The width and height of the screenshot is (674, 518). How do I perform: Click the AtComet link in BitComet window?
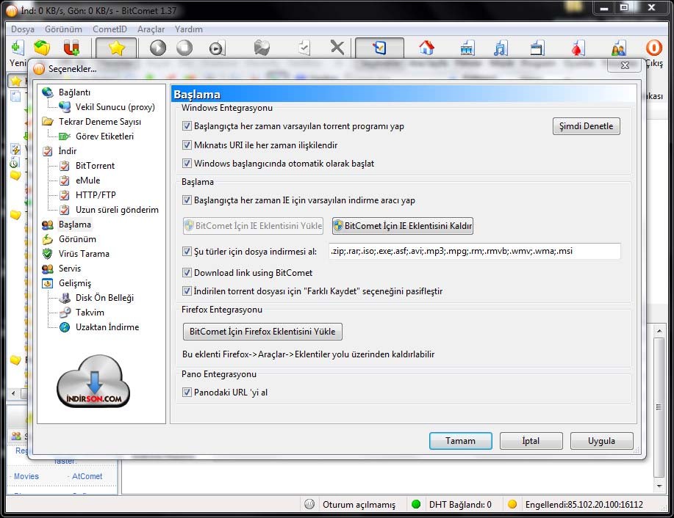87,476
